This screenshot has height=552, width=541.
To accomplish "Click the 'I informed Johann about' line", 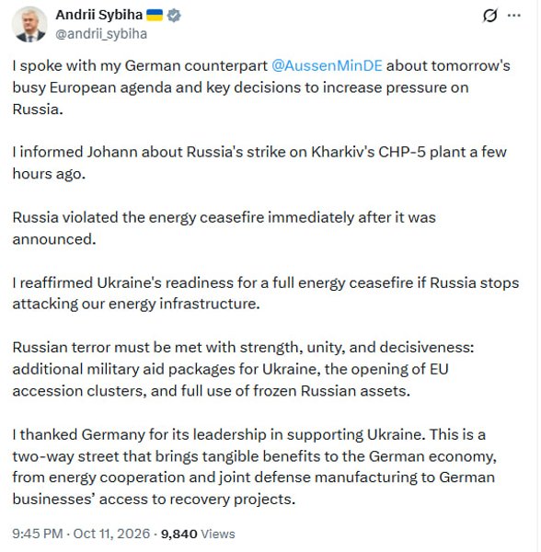I will click(x=259, y=152).
